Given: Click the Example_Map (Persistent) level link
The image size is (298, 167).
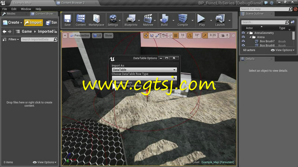Looking at the screenshot, I should click(218, 162).
